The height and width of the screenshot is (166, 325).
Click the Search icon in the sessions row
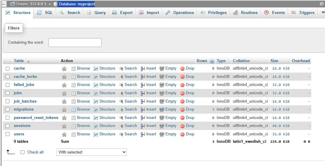[x=121, y=126]
